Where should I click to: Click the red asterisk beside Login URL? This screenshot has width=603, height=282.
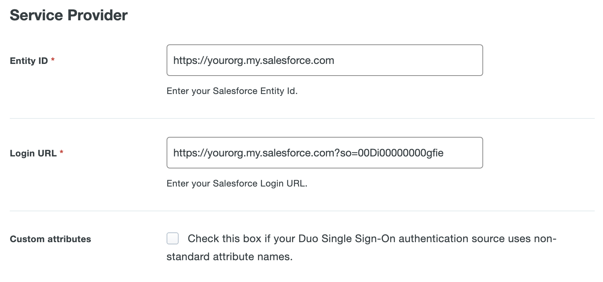(x=62, y=152)
